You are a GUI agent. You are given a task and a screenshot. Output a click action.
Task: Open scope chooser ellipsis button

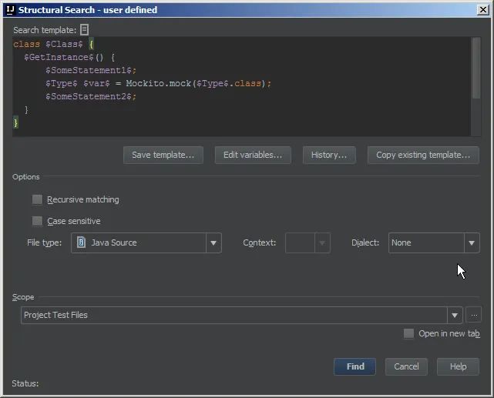[x=474, y=315]
